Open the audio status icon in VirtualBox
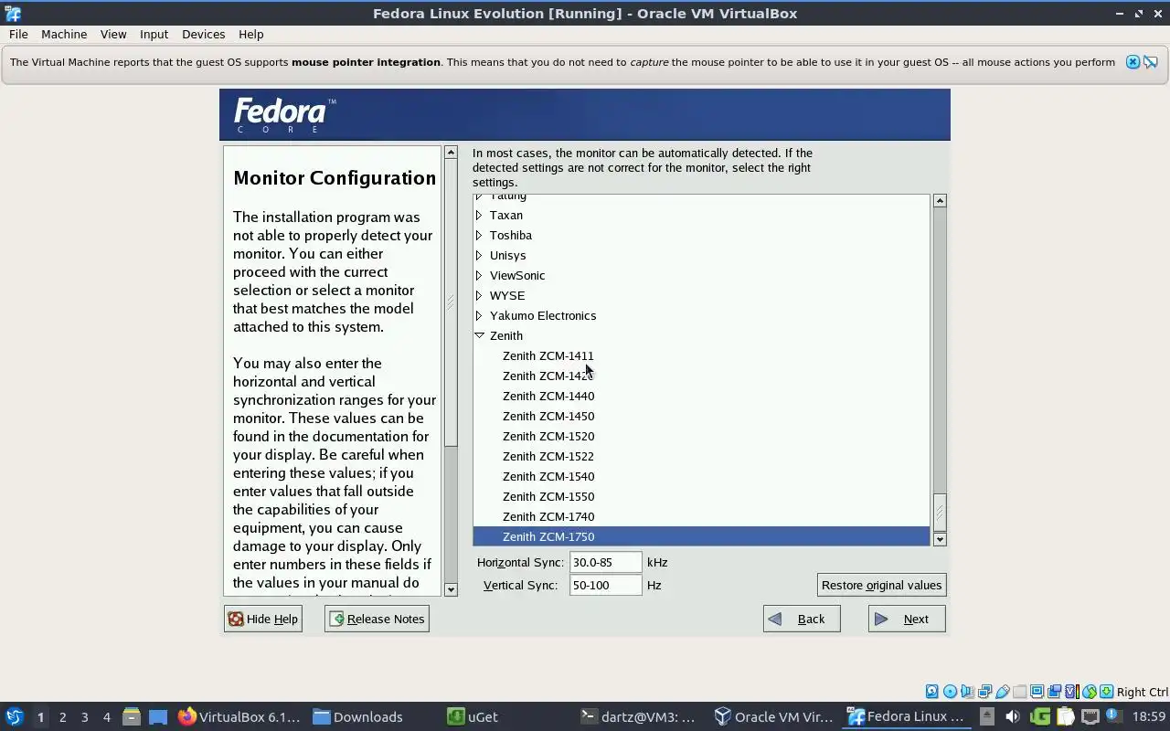Viewport: 1170px width, 731px height. (x=967, y=692)
